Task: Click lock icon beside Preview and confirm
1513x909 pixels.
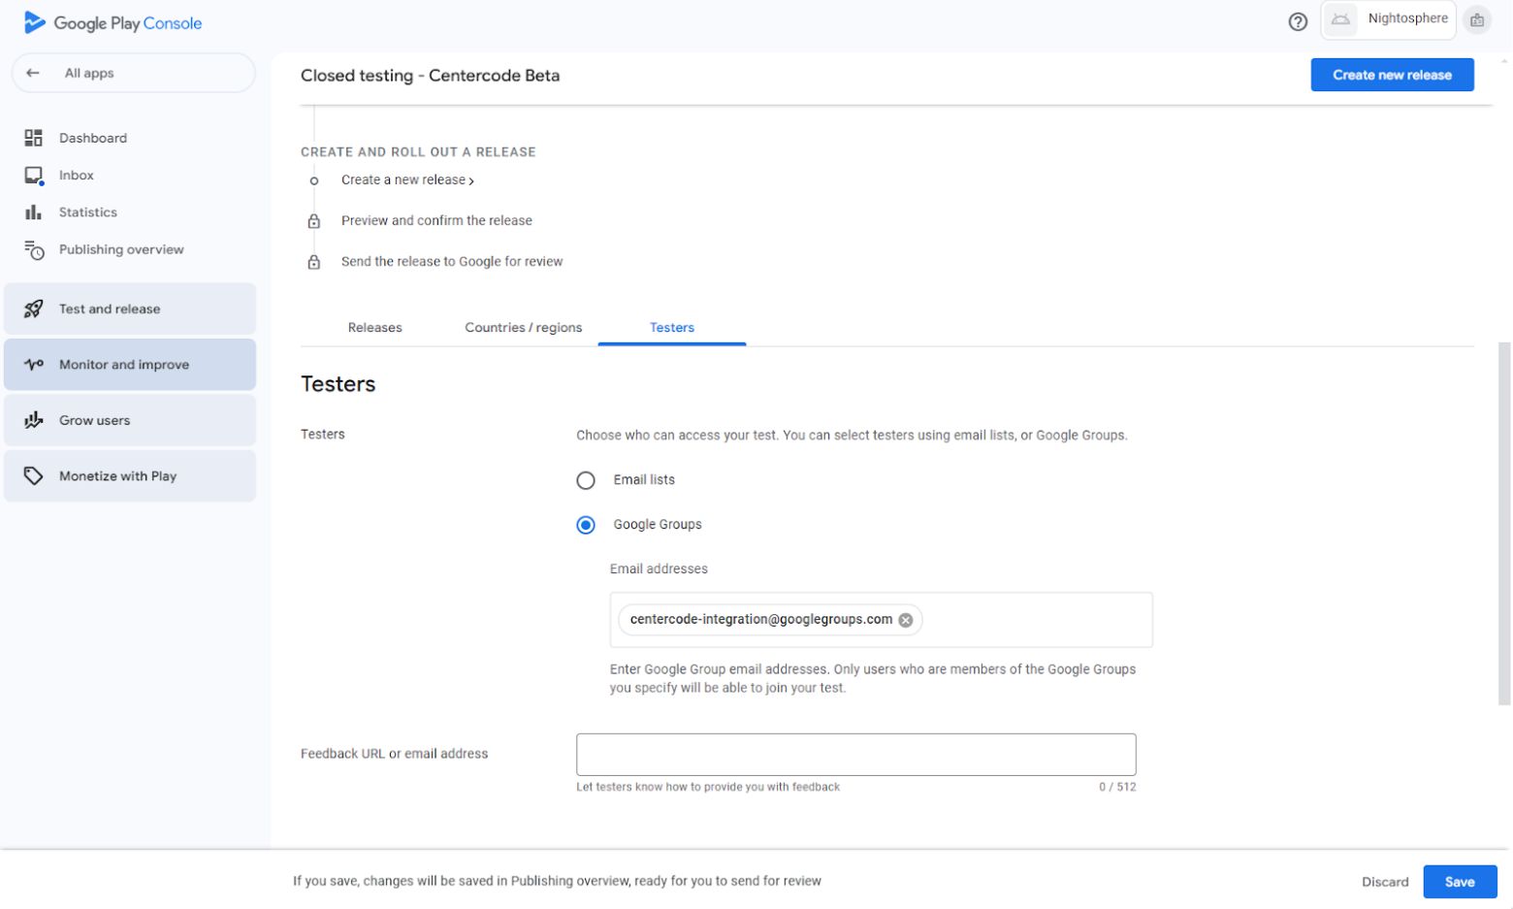Action: point(314,221)
